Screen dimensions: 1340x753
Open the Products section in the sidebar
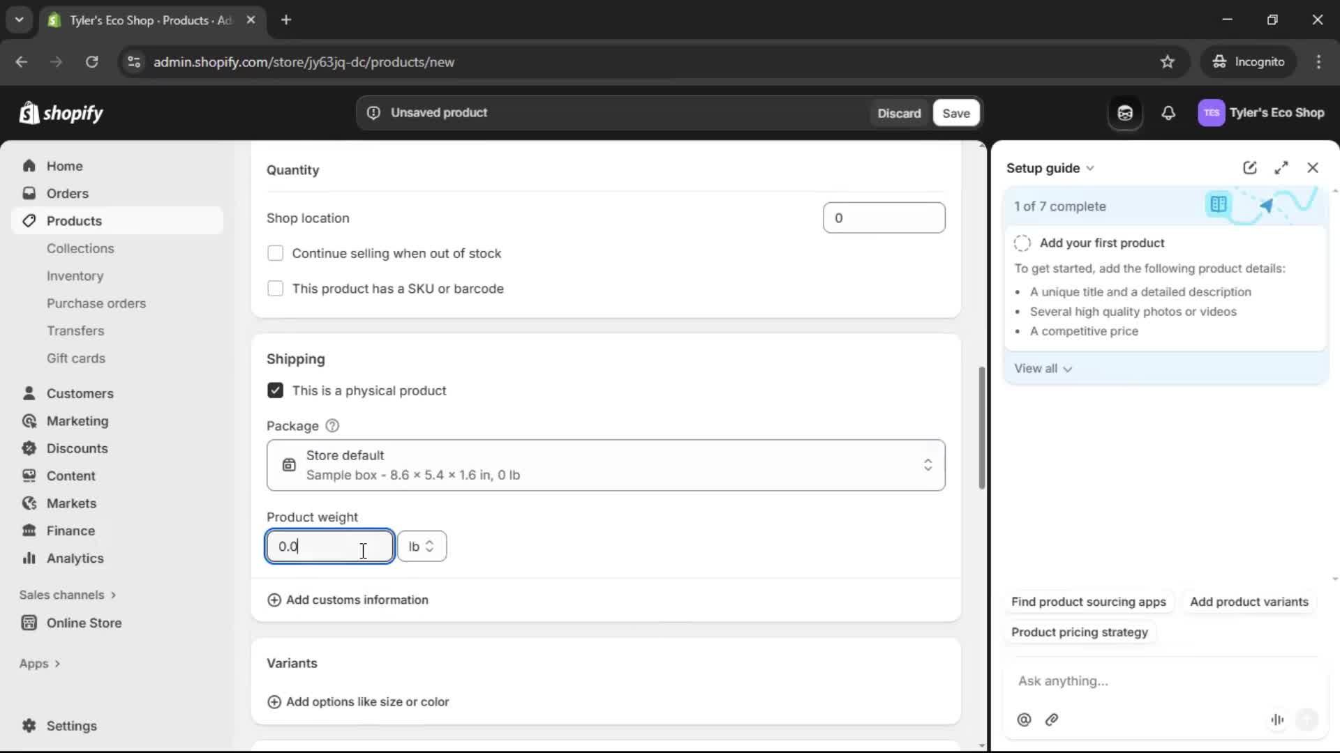[74, 220]
